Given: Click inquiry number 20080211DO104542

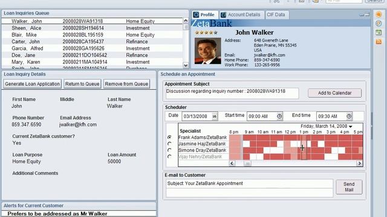Looking at the screenshot, I should pyautogui.click(x=85, y=55).
